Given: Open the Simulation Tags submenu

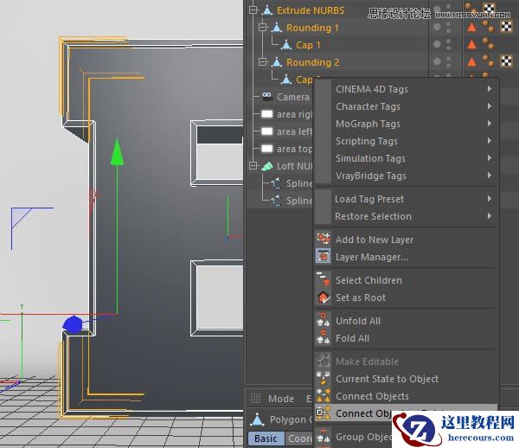Looking at the screenshot, I should click(x=406, y=158).
